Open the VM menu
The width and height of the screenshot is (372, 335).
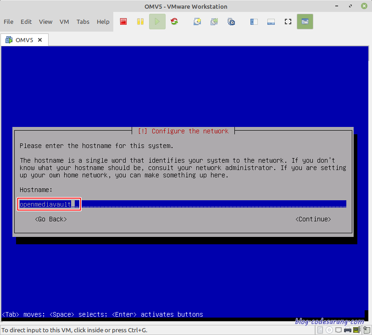click(x=64, y=22)
